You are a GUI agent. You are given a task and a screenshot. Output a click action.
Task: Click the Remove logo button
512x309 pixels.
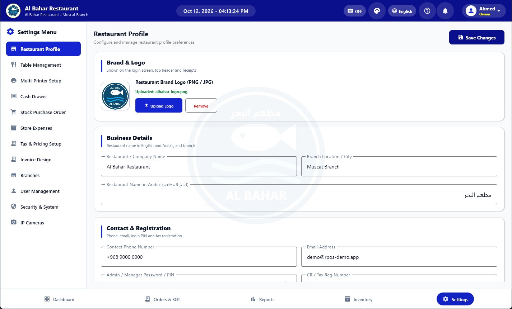pos(201,106)
